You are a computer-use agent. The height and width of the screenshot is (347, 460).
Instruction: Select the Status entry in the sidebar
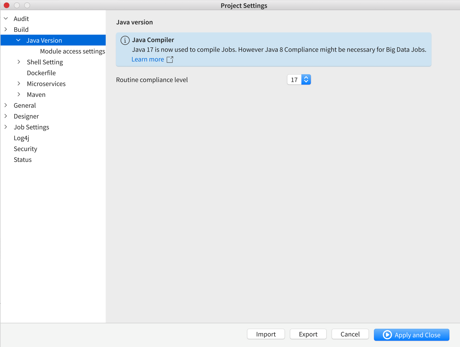[x=23, y=159]
